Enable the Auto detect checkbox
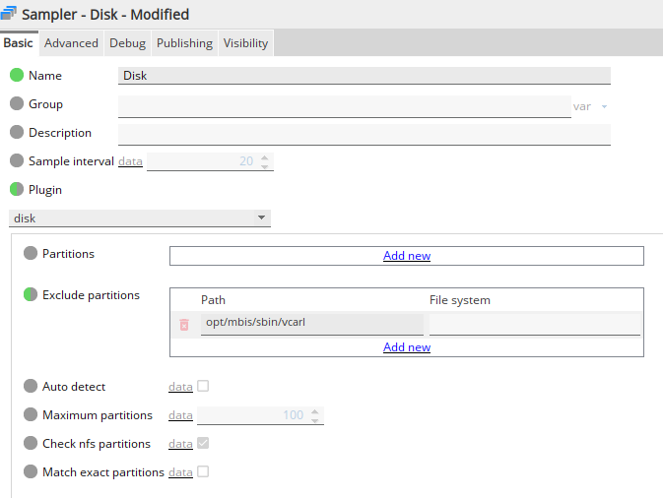Screen dimensions: 663x498 pos(203,387)
